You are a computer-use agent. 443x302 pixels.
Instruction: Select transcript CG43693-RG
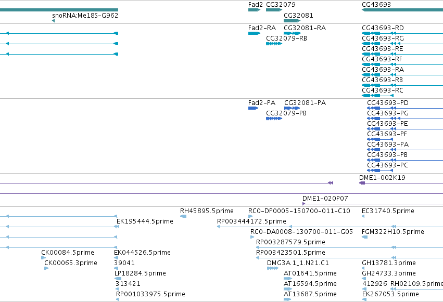tap(402, 44)
